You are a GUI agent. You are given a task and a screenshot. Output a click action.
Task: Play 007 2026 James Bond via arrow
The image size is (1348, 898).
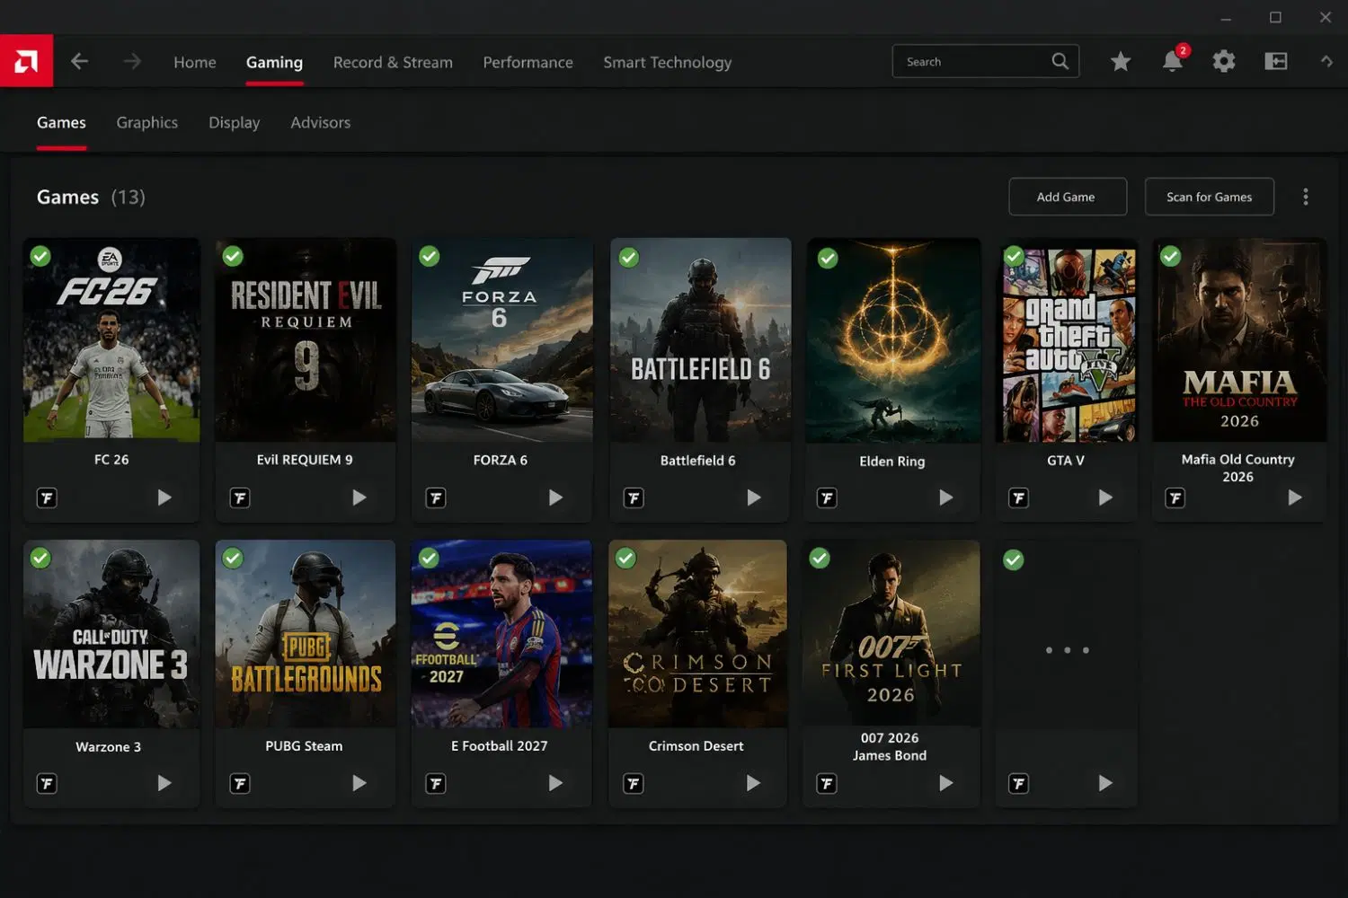[x=946, y=783]
